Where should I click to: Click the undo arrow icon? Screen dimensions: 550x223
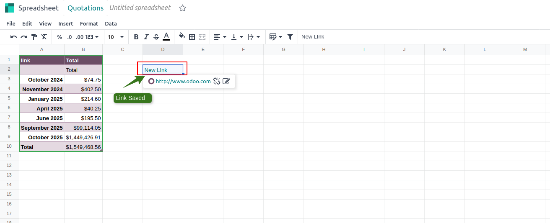pyautogui.click(x=14, y=37)
